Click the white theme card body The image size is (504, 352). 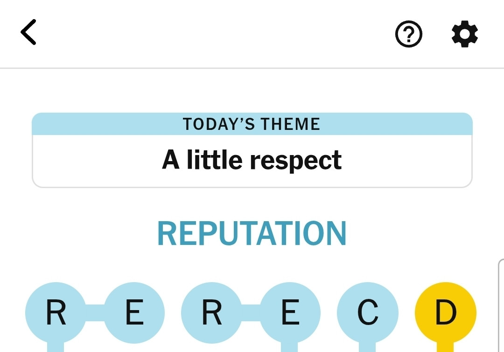tap(252, 161)
